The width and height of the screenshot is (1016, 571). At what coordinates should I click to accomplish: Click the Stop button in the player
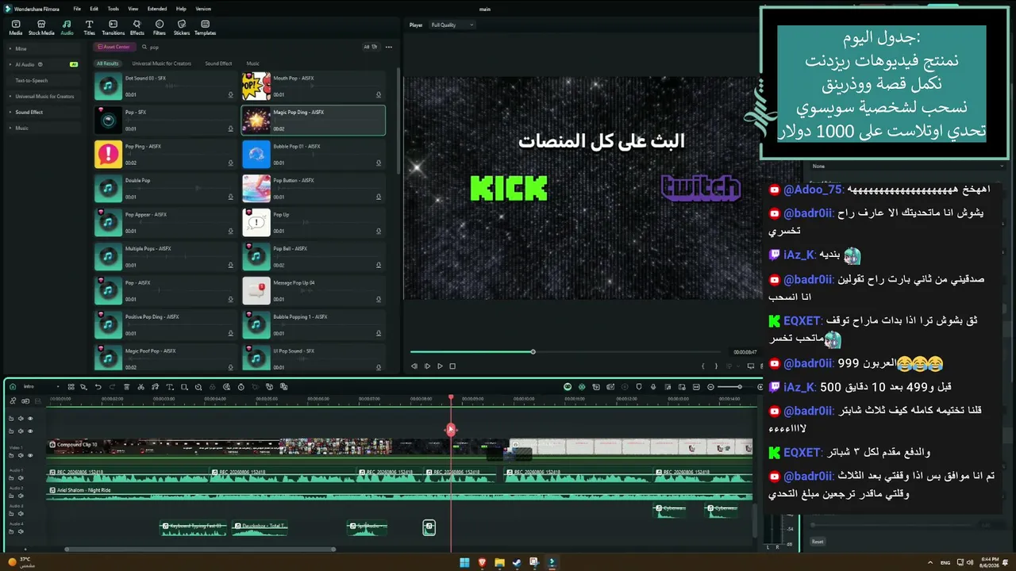[x=452, y=366]
